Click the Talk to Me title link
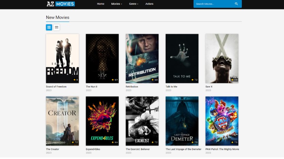Viewport: 284px width, 159px height. (171, 87)
